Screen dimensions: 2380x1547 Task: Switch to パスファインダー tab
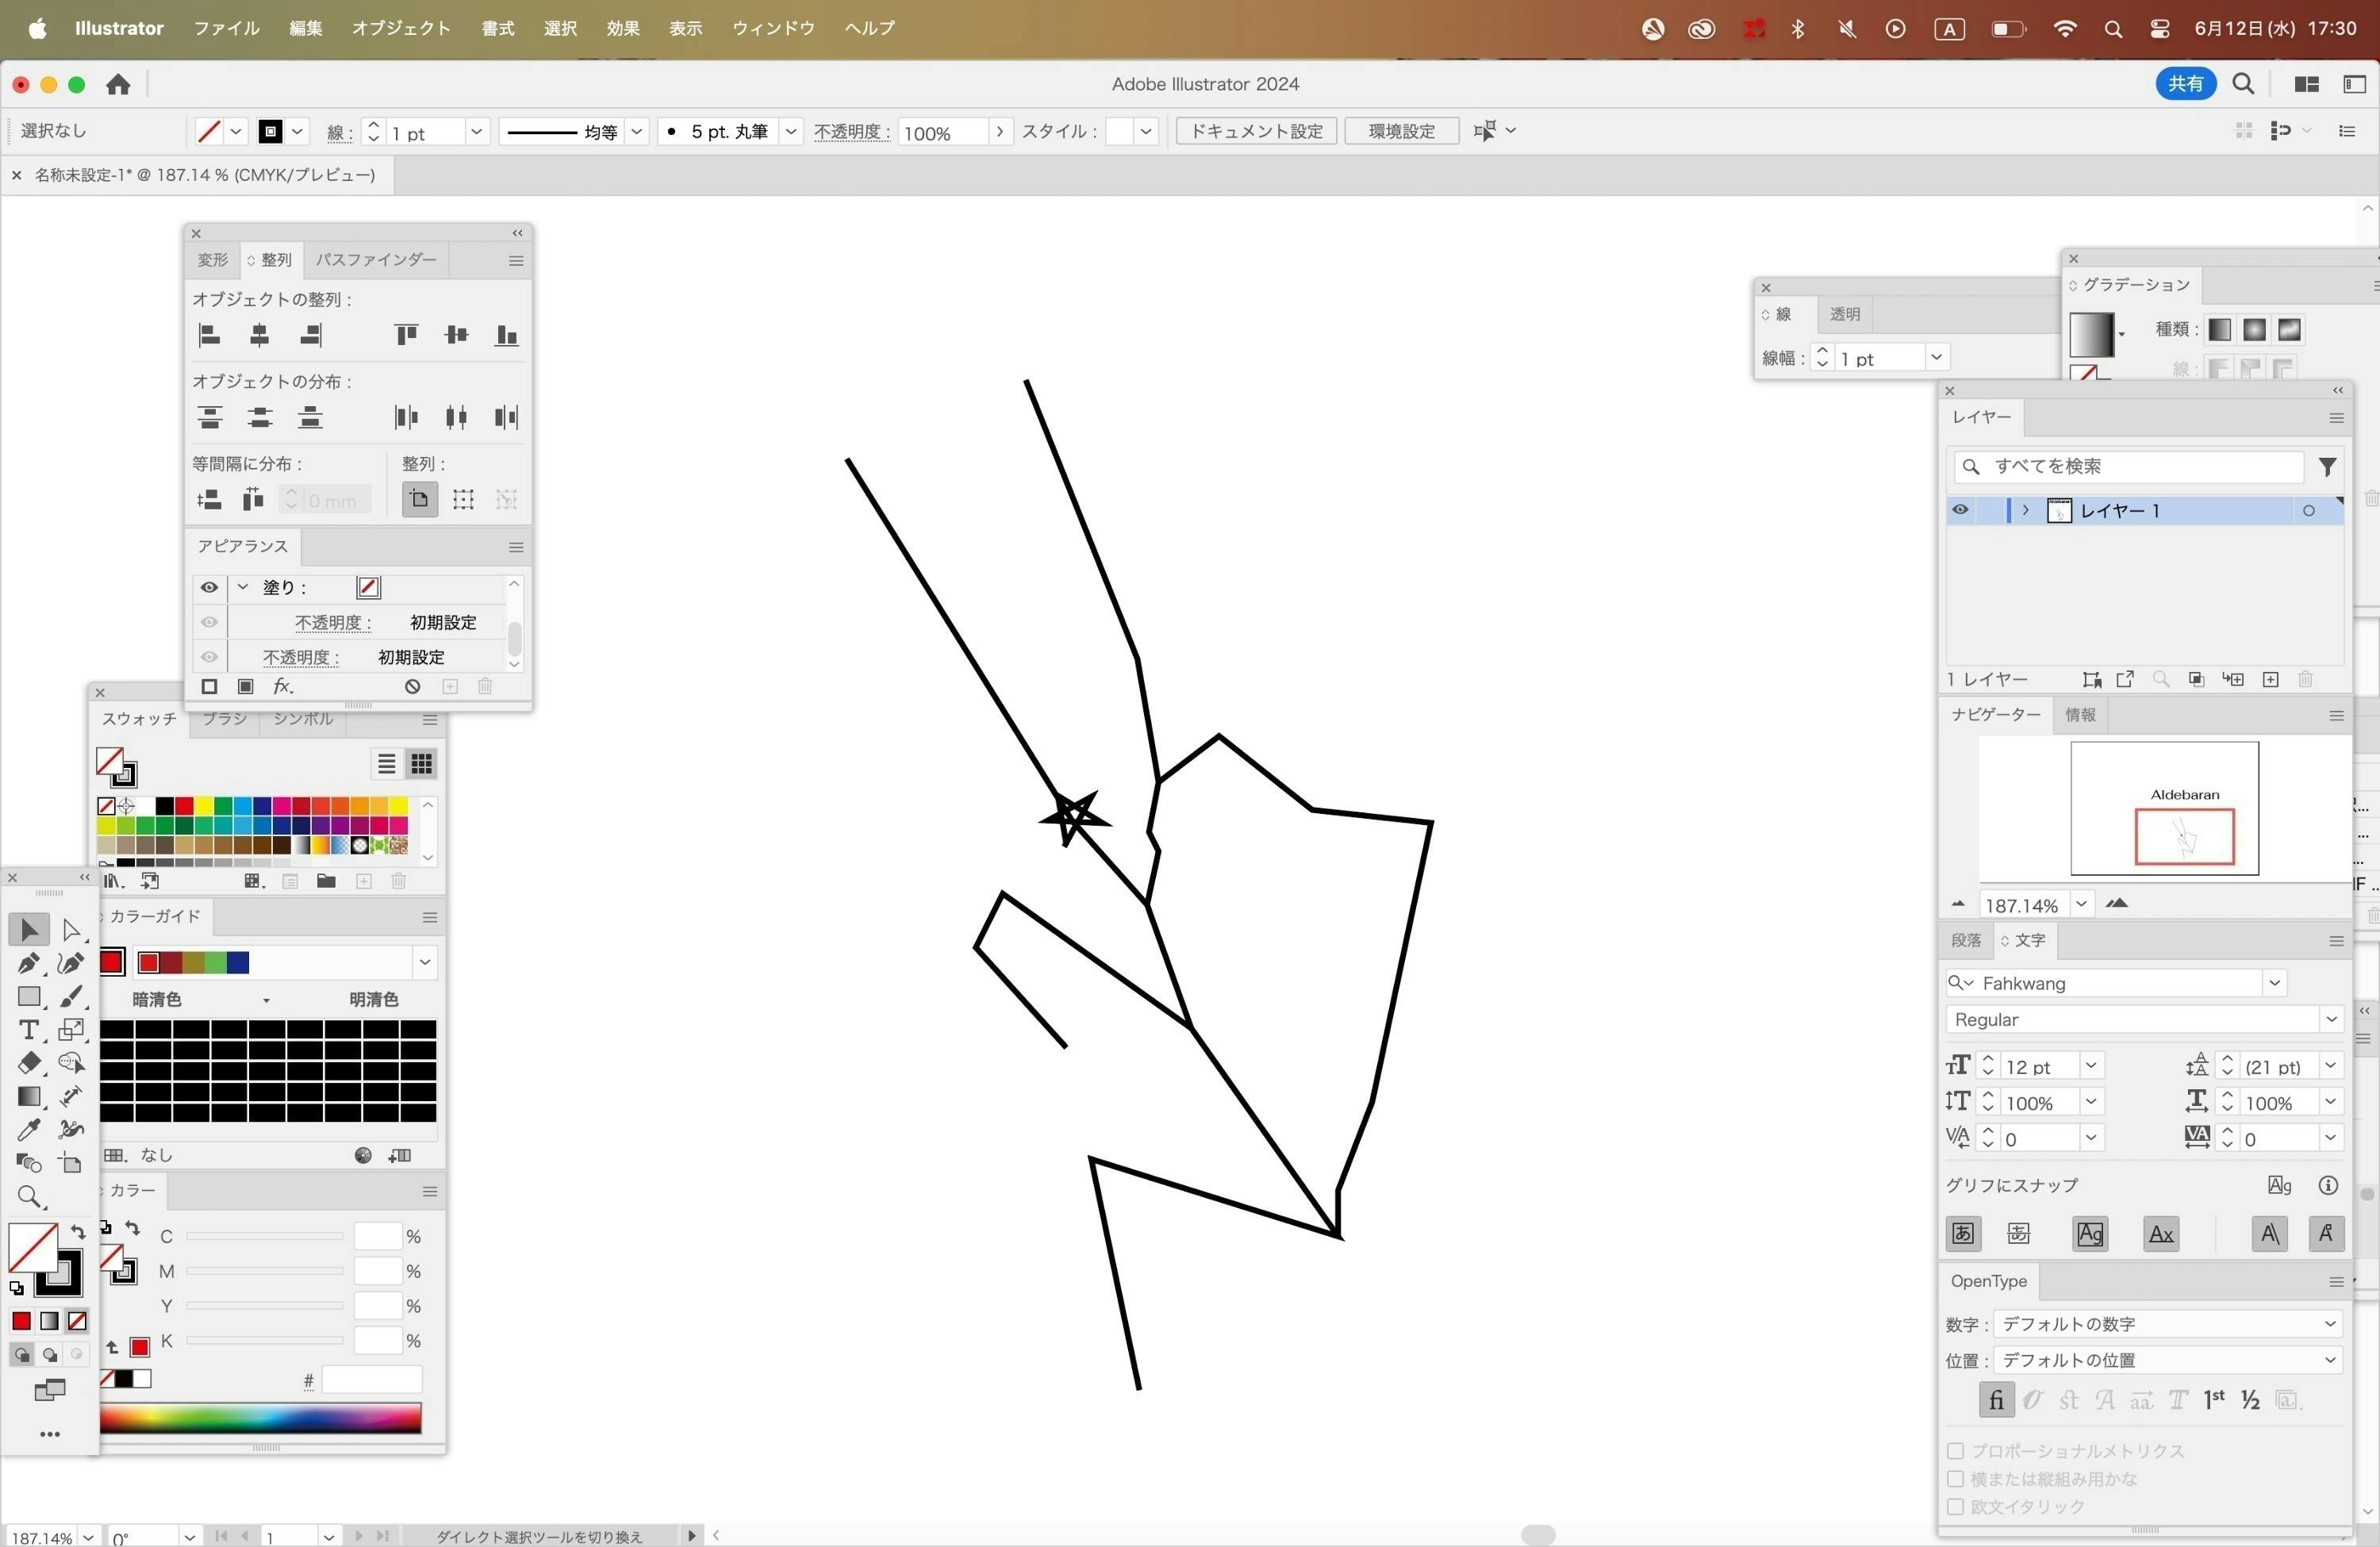[x=376, y=260]
